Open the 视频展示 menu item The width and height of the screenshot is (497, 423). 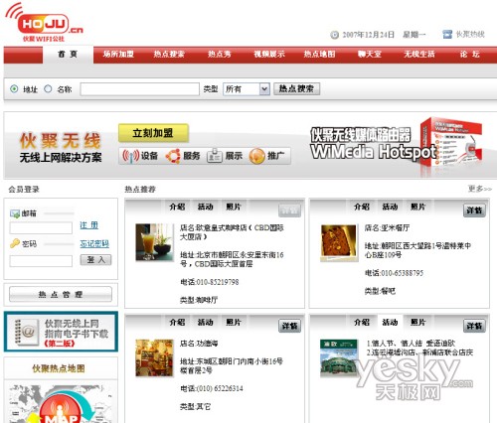point(269,54)
